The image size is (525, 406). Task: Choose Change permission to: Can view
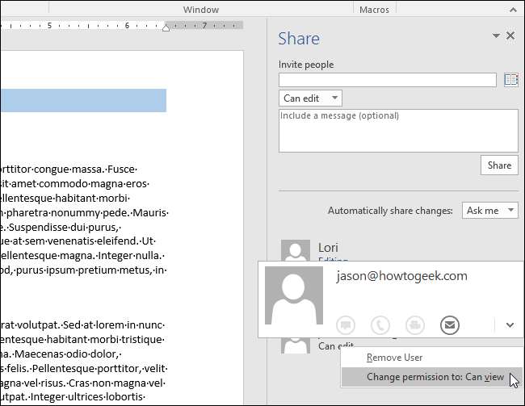tap(435, 377)
